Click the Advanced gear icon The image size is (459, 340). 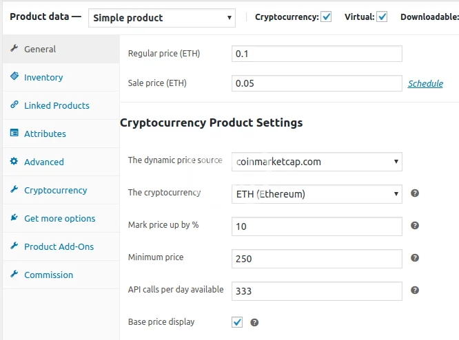pyautogui.click(x=14, y=162)
